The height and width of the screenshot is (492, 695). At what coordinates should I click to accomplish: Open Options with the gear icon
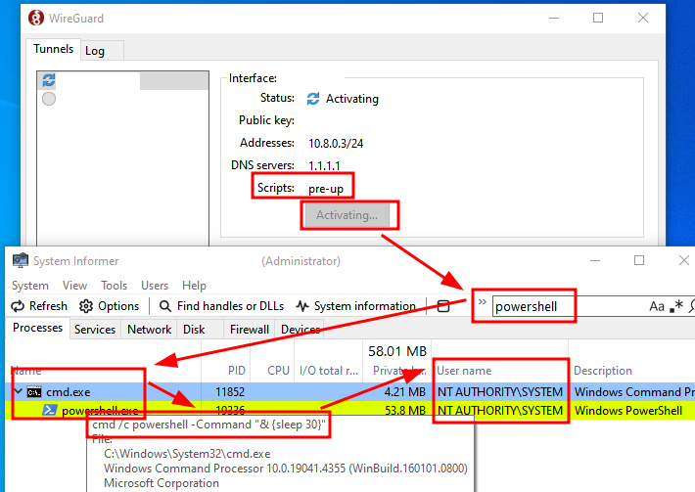pos(110,306)
